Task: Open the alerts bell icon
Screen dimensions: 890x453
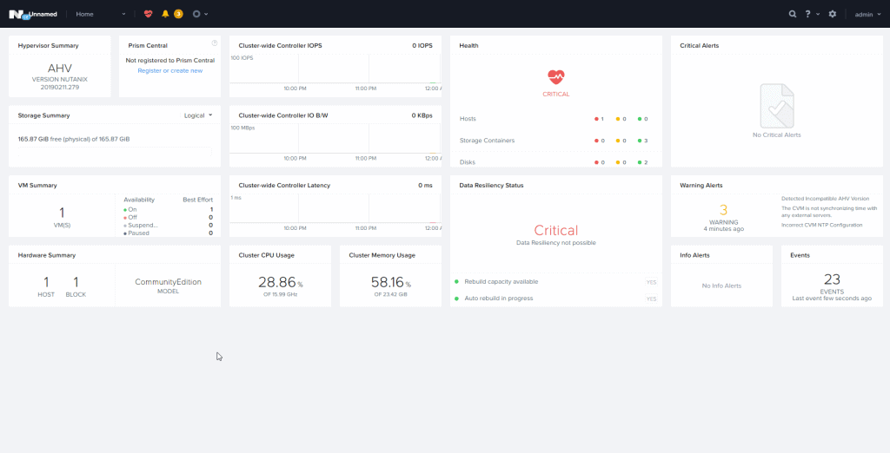Action: 165,14
